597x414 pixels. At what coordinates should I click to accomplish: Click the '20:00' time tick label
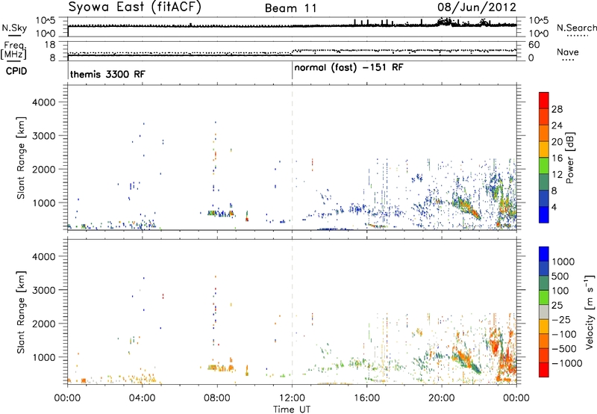click(442, 398)
